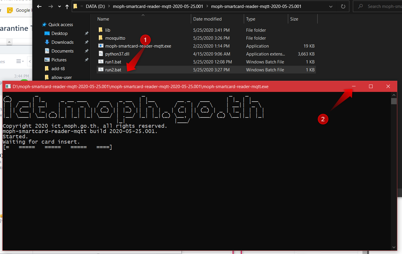Sort files by Name column
This screenshot has height=254, width=402.
[x=103, y=19]
